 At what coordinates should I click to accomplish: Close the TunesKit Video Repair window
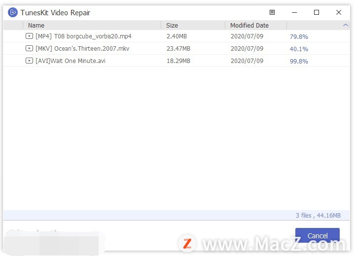click(338, 12)
